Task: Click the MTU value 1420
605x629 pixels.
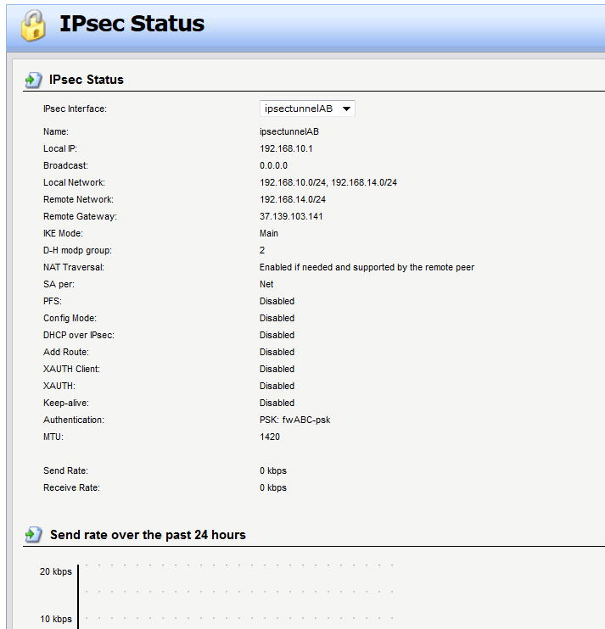Action: (269, 437)
